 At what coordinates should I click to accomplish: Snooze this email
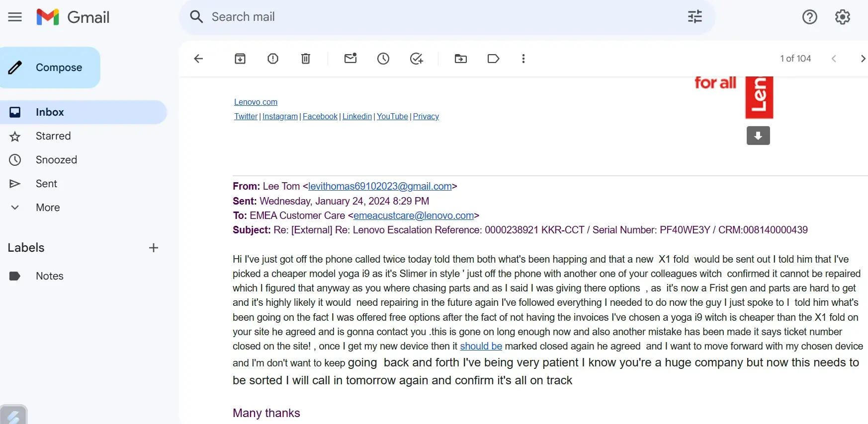click(x=383, y=59)
